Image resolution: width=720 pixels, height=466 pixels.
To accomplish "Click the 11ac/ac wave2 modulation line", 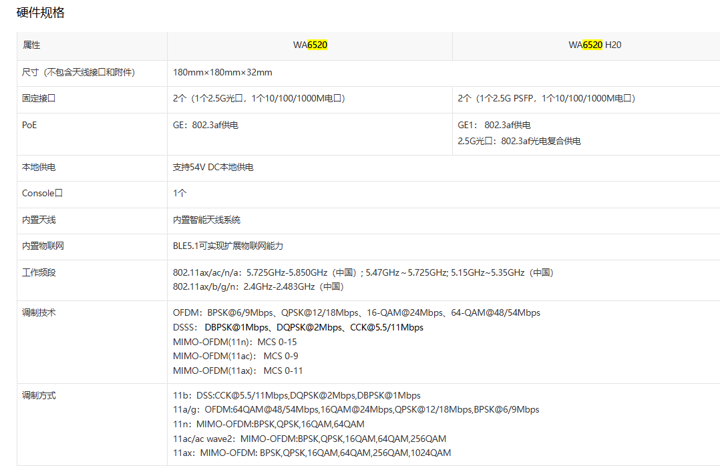I will [x=309, y=439].
